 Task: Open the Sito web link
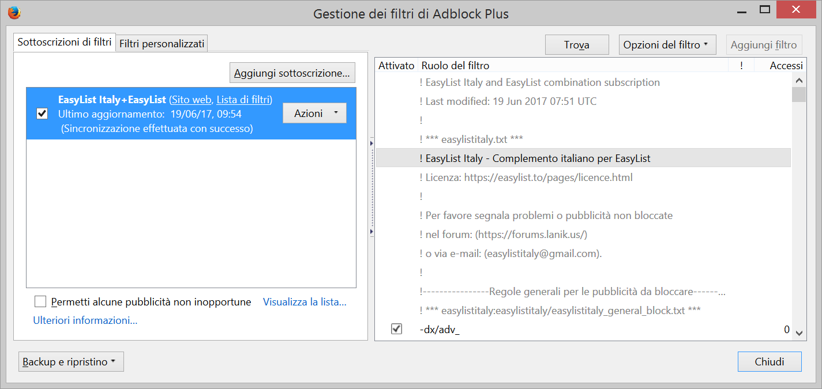pyautogui.click(x=191, y=100)
